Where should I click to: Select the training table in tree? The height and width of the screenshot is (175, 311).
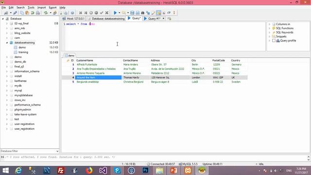pyautogui.click(x=23, y=52)
